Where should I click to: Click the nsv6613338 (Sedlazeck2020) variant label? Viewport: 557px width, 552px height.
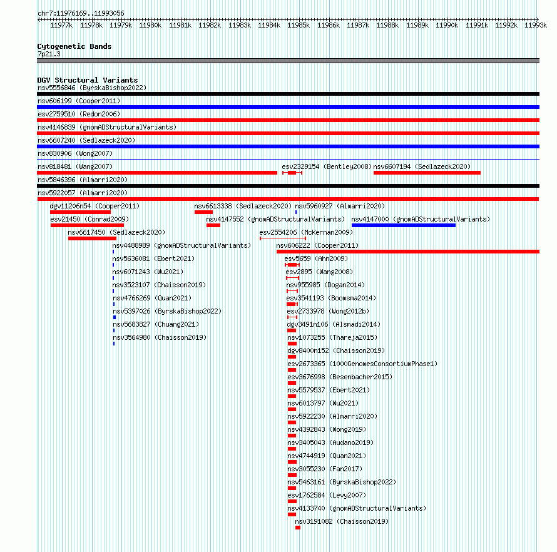click(243, 206)
